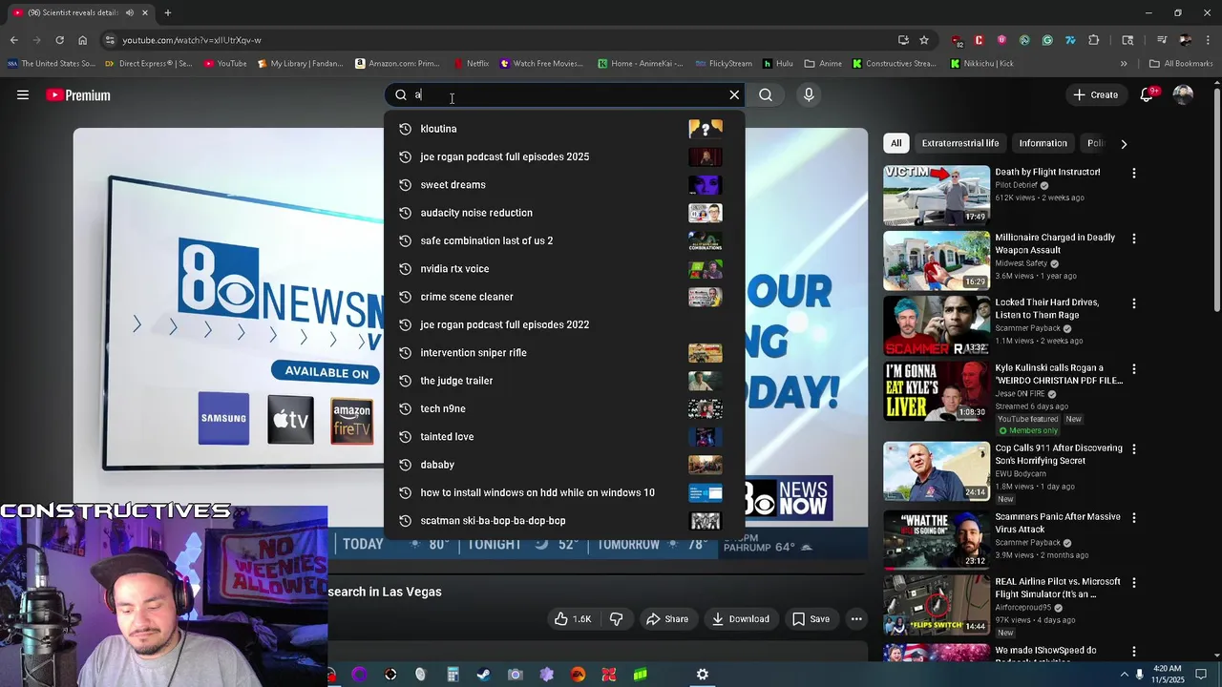Open options for 'Kyle Kulinski calls Rogan' video
Viewport: 1222px width, 687px height.
point(1134,368)
